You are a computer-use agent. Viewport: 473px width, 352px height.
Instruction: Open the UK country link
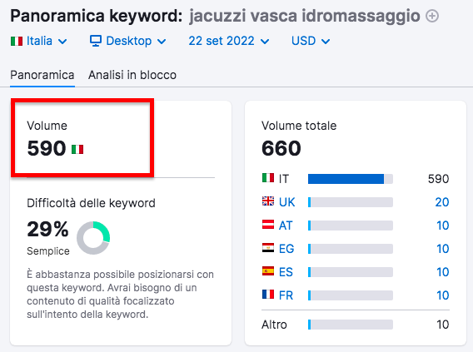286,202
